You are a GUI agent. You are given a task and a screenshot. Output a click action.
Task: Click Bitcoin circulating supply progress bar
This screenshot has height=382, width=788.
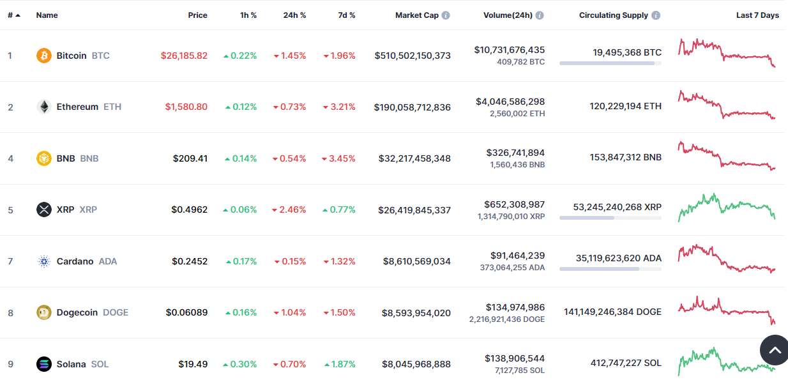[610, 63]
